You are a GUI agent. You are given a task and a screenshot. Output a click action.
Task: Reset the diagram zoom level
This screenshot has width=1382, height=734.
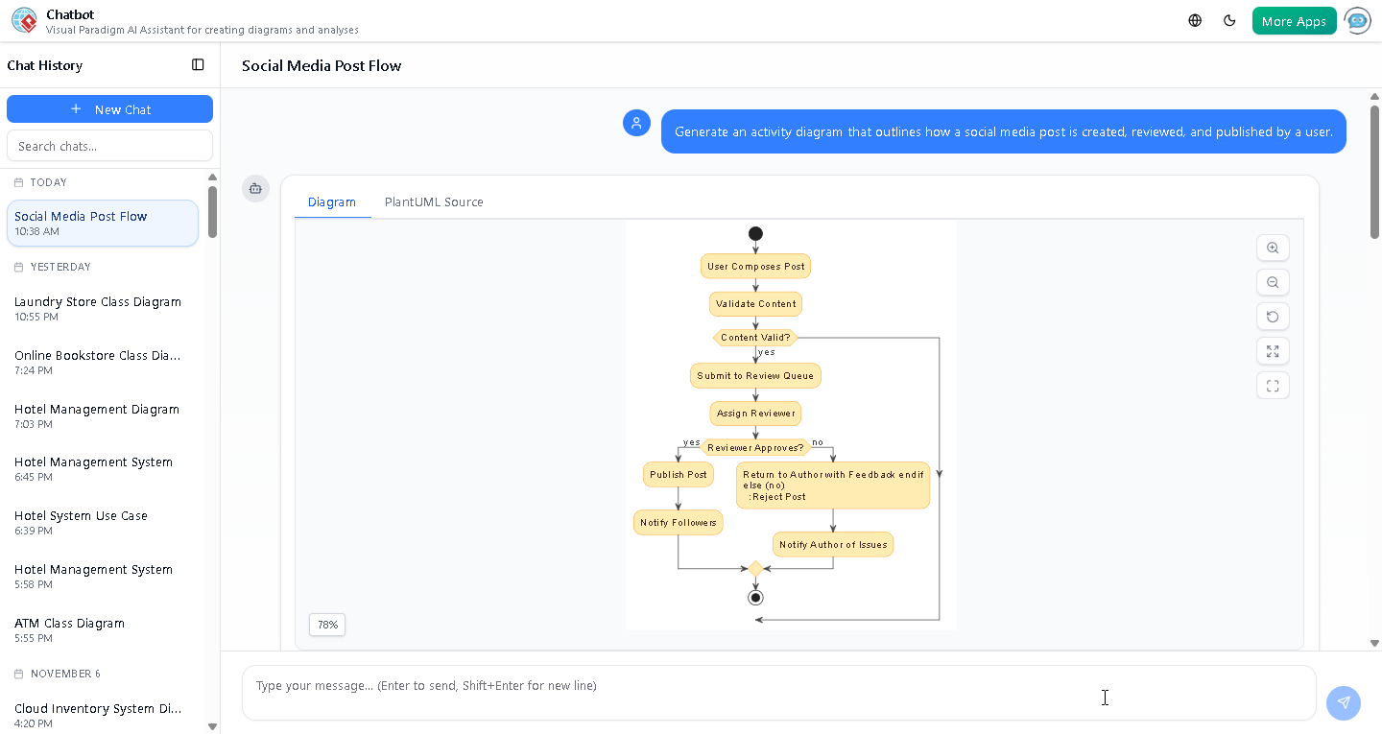(x=1273, y=317)
